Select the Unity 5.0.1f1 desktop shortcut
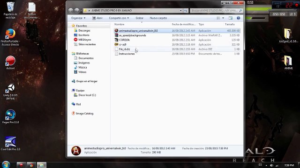 [10, 92]
